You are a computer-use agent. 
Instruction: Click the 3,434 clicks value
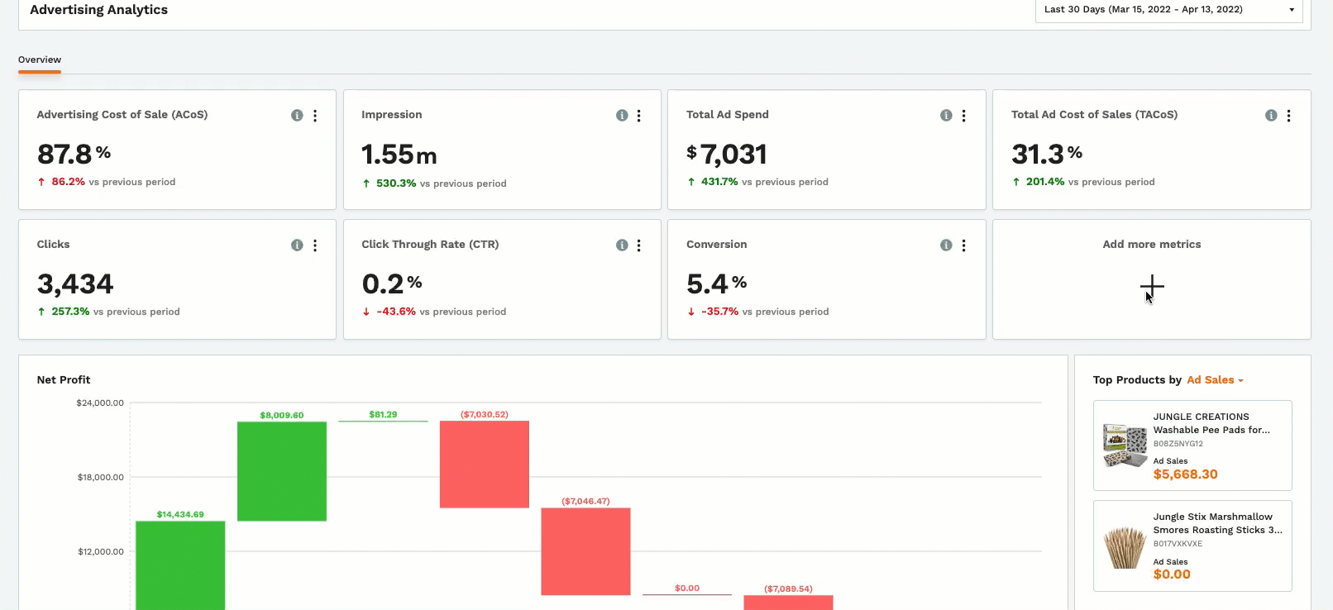coord(75,284)
